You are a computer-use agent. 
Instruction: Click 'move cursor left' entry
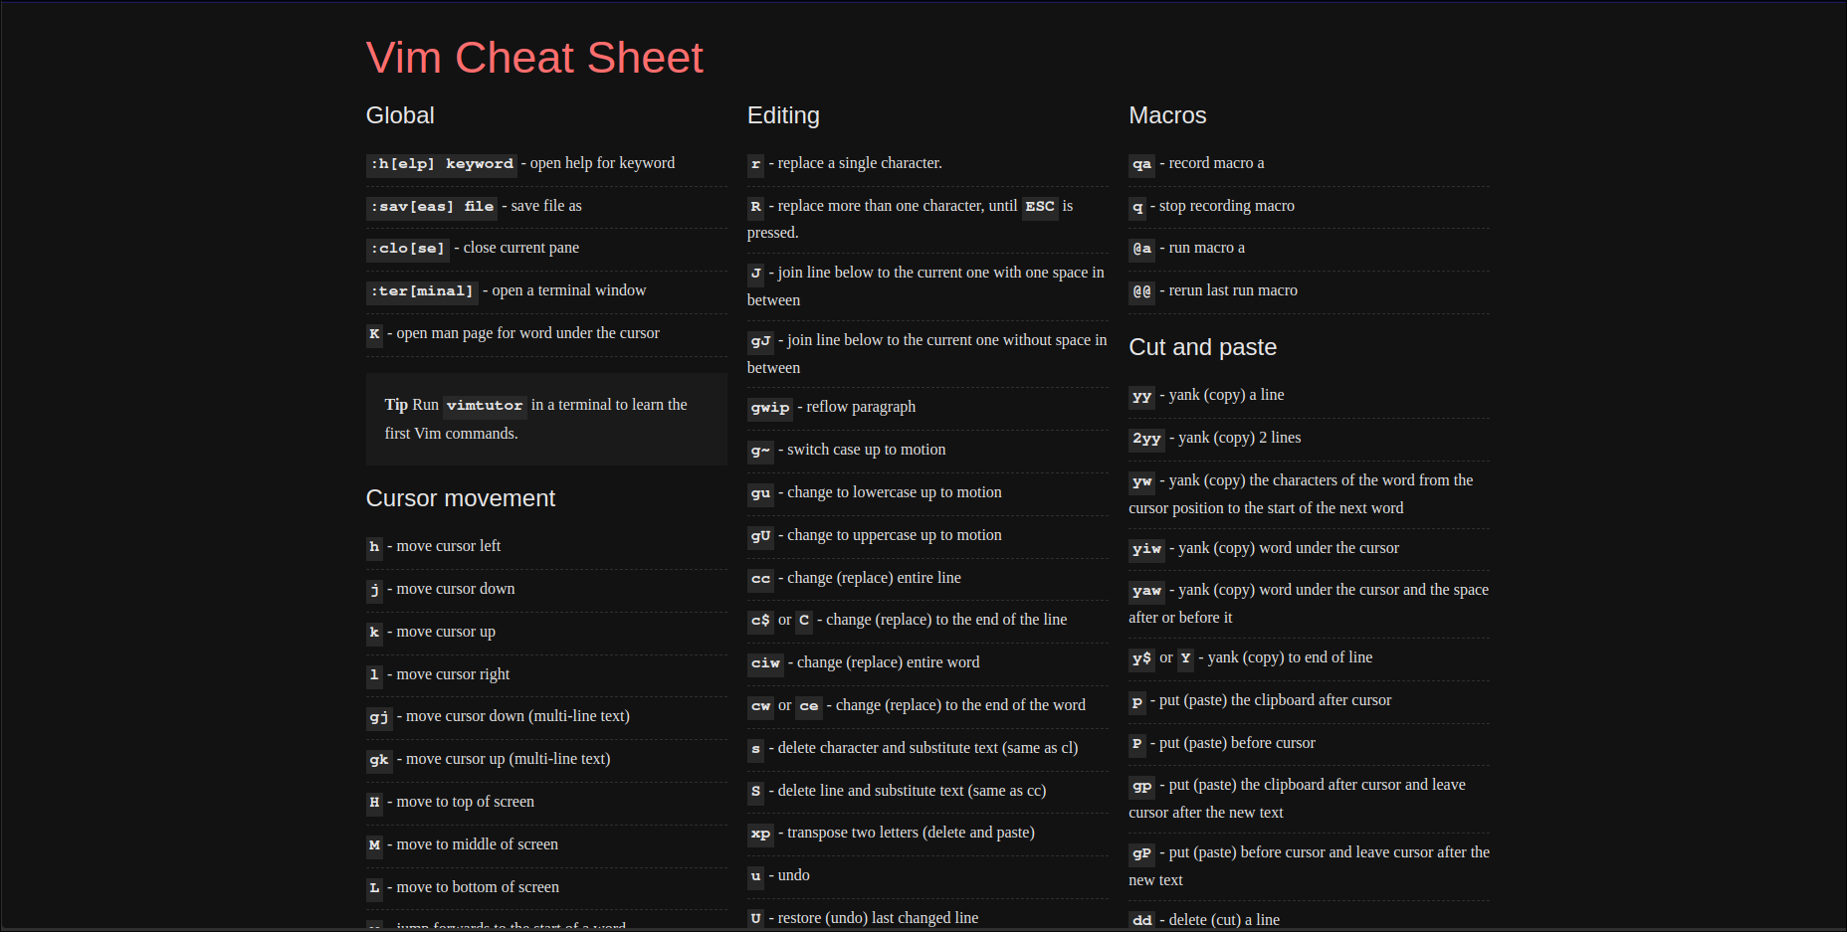pyautogui.click(x=448, y=546)
